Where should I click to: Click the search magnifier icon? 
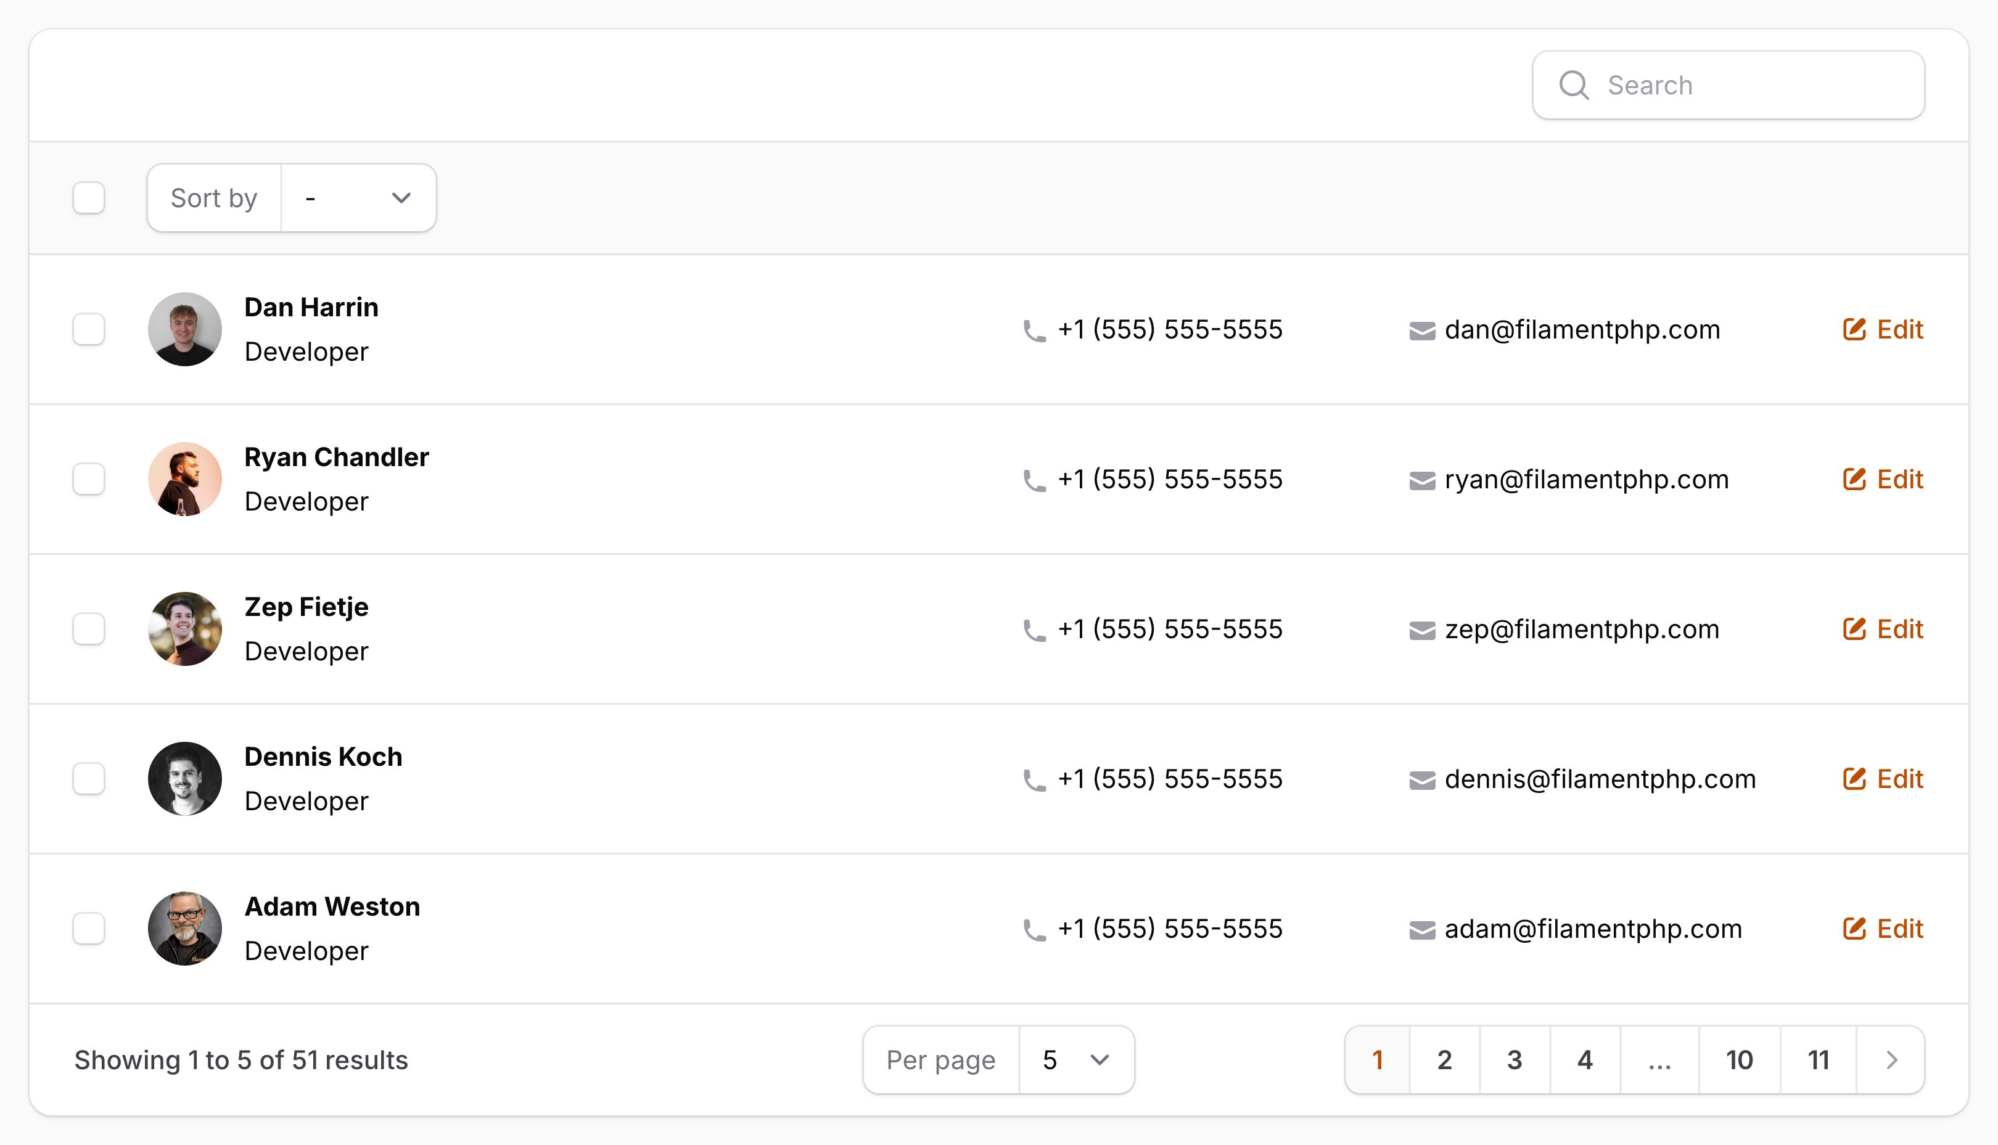click(x=1573, y=85)
